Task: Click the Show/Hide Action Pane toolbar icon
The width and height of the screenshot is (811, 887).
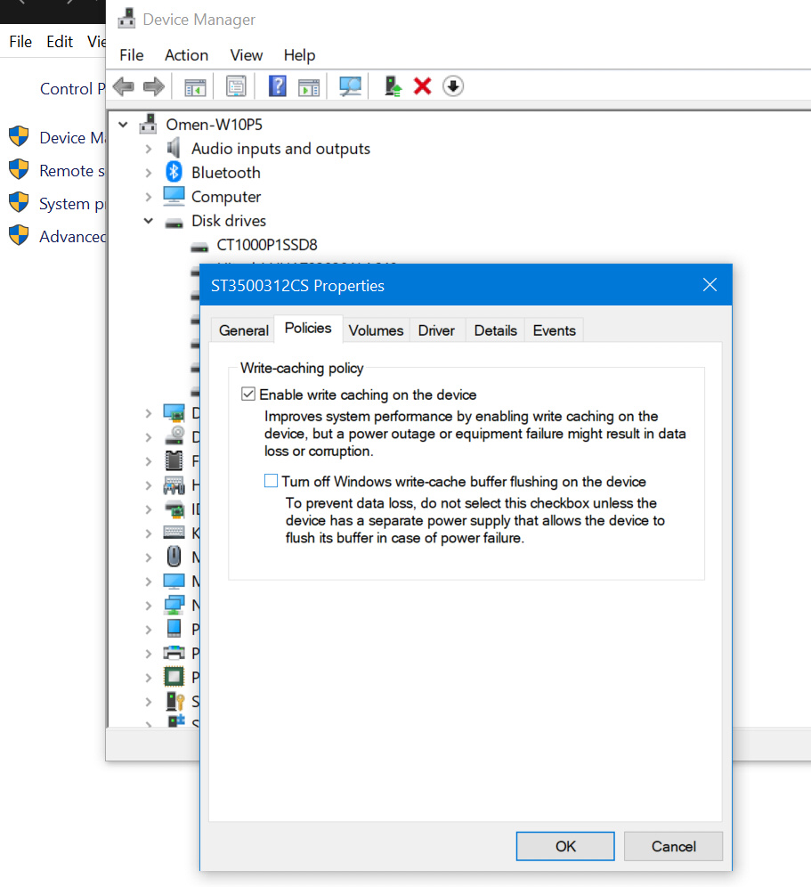Action: click(x=309, y=86)
